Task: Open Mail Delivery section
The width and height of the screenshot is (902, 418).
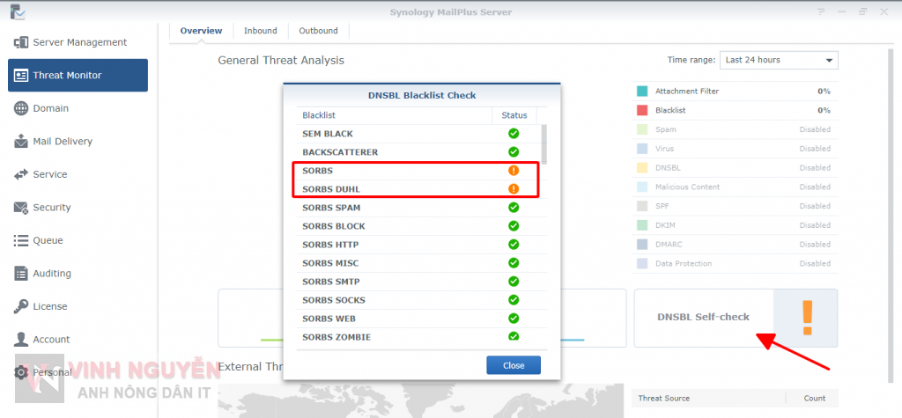Action: [x=62, y=142]
